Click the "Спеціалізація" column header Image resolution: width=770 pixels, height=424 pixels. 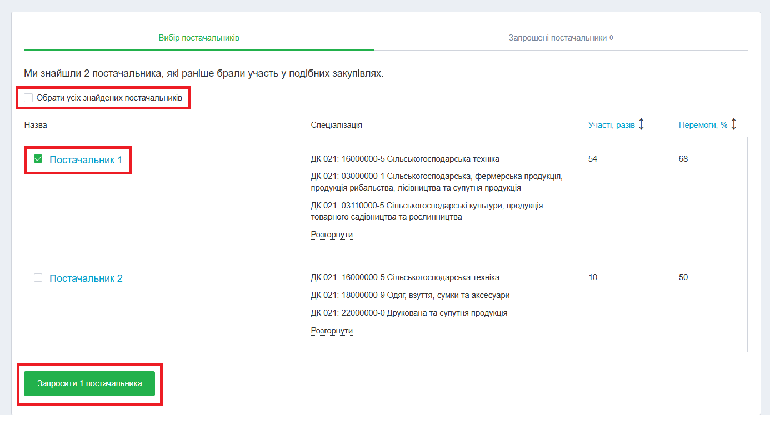[336, 124]
